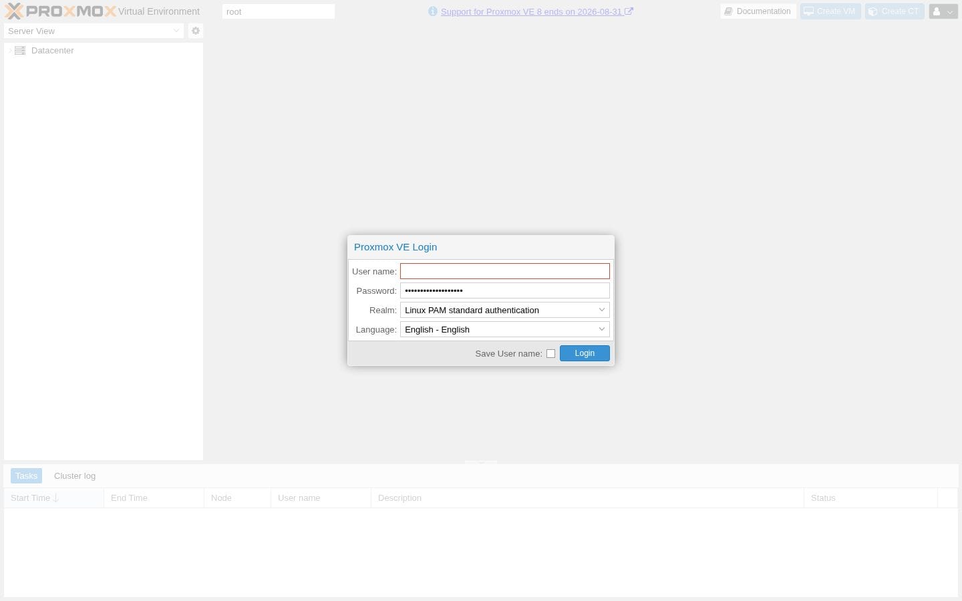This screenshot has width=962, height=601.
Task: Sort by the Status column header
Action: click(870, 498)
